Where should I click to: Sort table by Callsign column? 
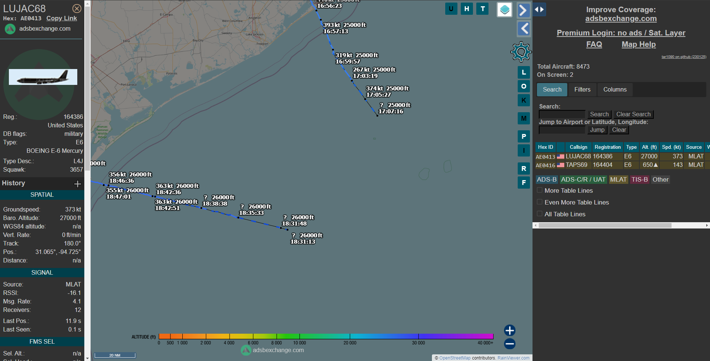click(578, 147)
